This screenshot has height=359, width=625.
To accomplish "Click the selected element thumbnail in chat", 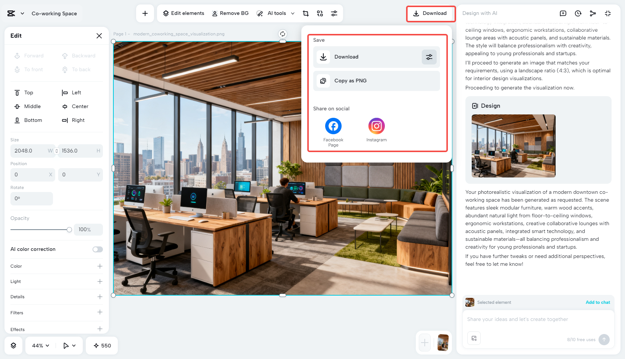I will coord(470,302).
